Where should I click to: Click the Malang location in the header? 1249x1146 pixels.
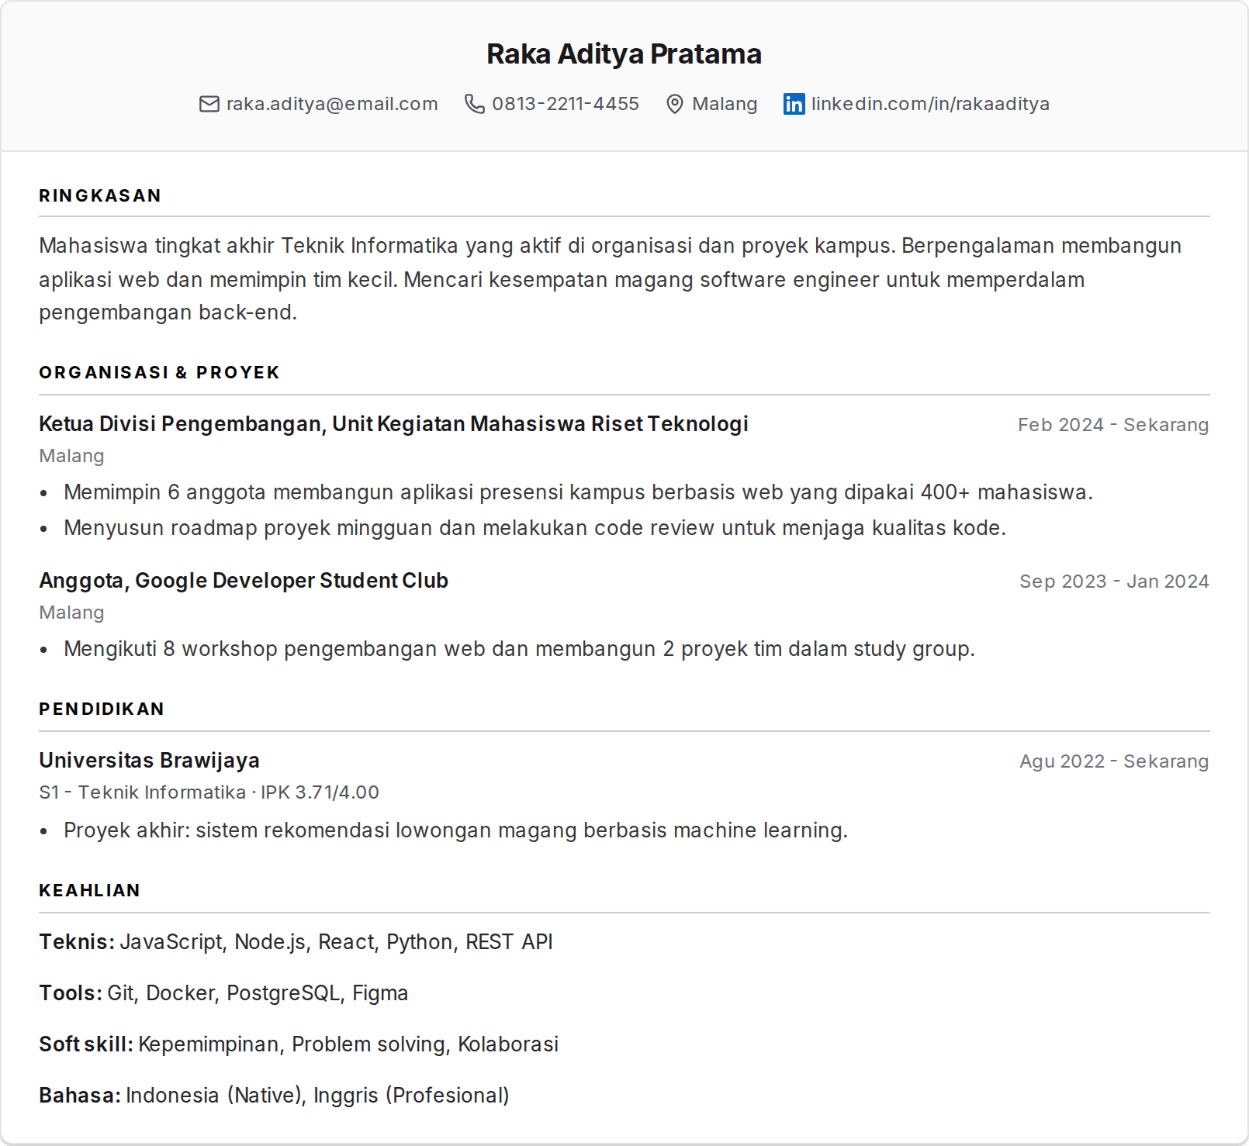[725, 104]
